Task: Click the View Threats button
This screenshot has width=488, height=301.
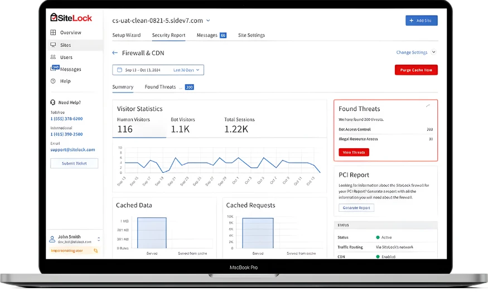Action: pos(354,152)
